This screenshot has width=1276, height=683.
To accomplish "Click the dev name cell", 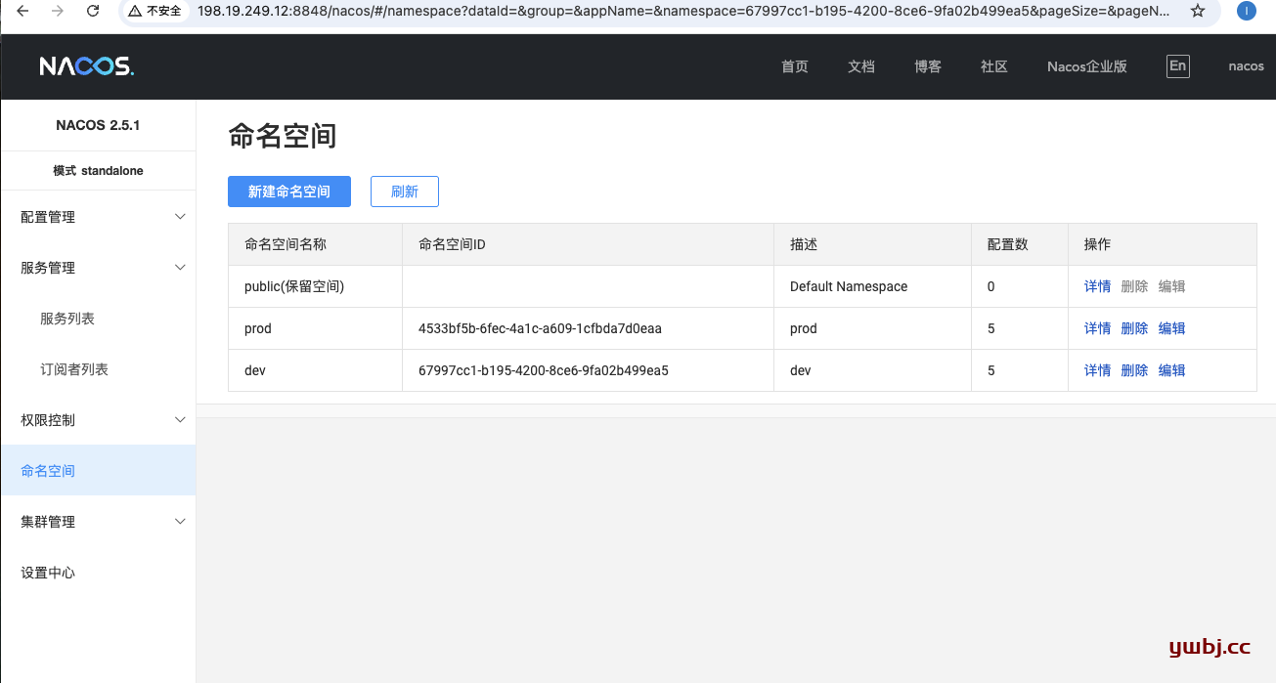I will [315, 370].
